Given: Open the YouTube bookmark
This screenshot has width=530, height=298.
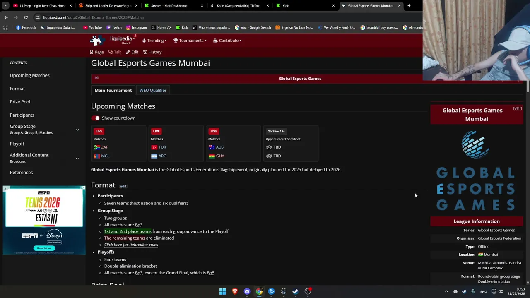Looking at the screenshot, I should tap(92, 28).
